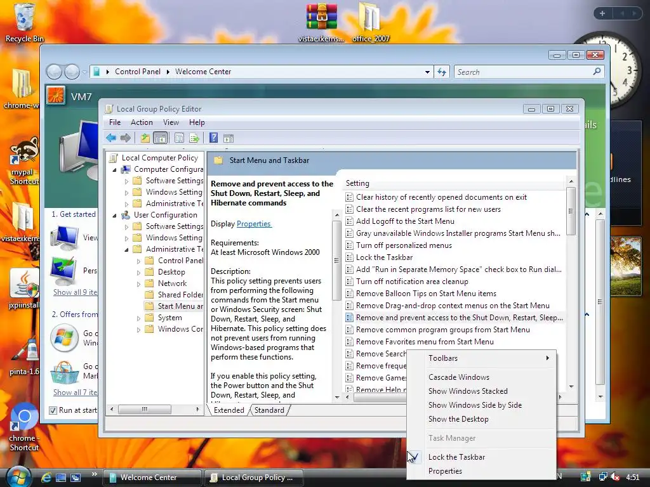Click the muted volume tray icon

click(x=616, y=477)
